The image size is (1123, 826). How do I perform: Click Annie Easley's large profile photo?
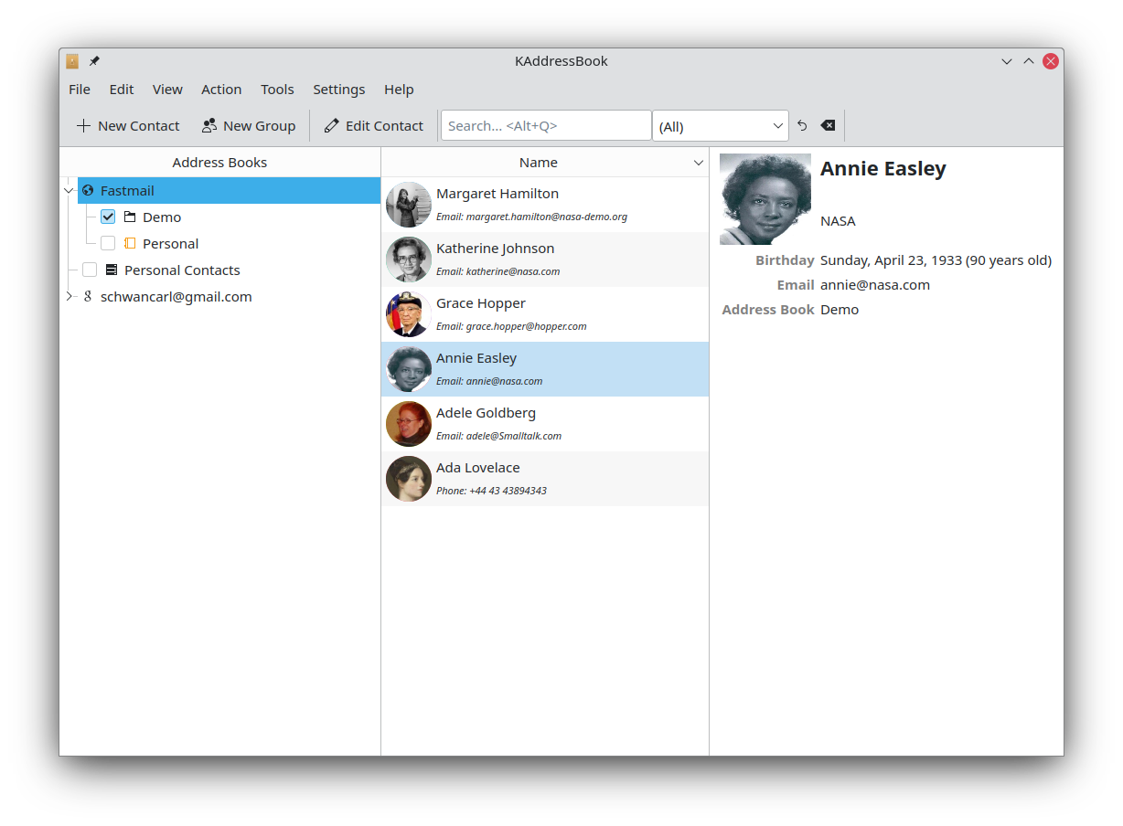[x=765, y=199]
